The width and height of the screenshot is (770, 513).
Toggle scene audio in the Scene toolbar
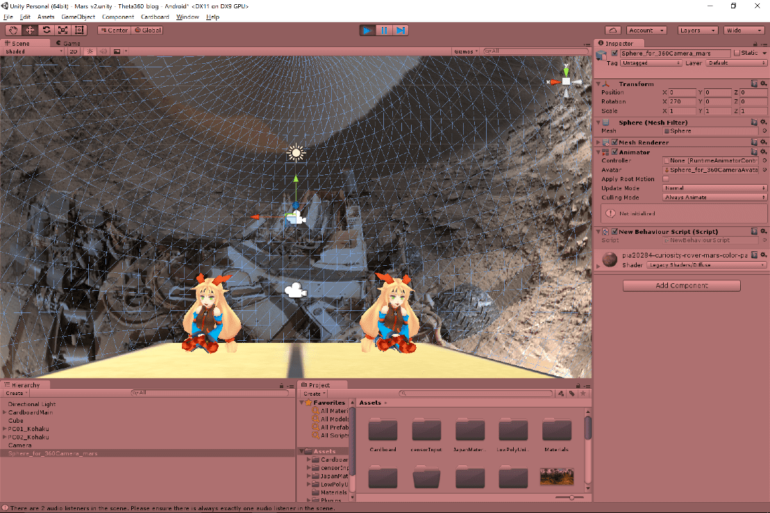click(103, 51)
